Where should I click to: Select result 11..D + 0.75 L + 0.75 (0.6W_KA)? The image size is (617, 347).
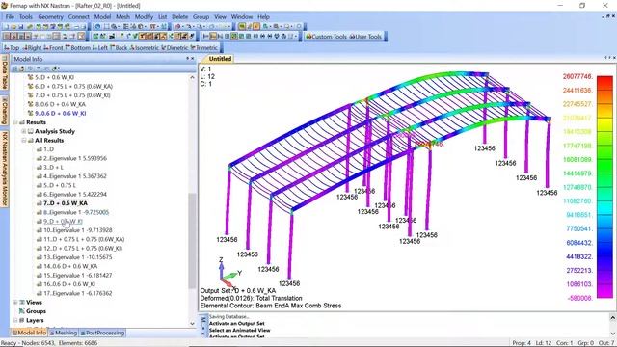pyautogui.click(x=84, y=239)
